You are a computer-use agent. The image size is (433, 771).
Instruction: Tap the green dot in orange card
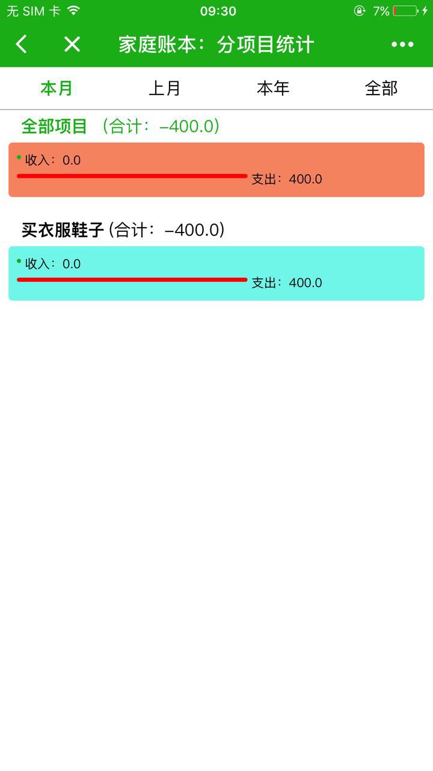(x=19, y=158)
